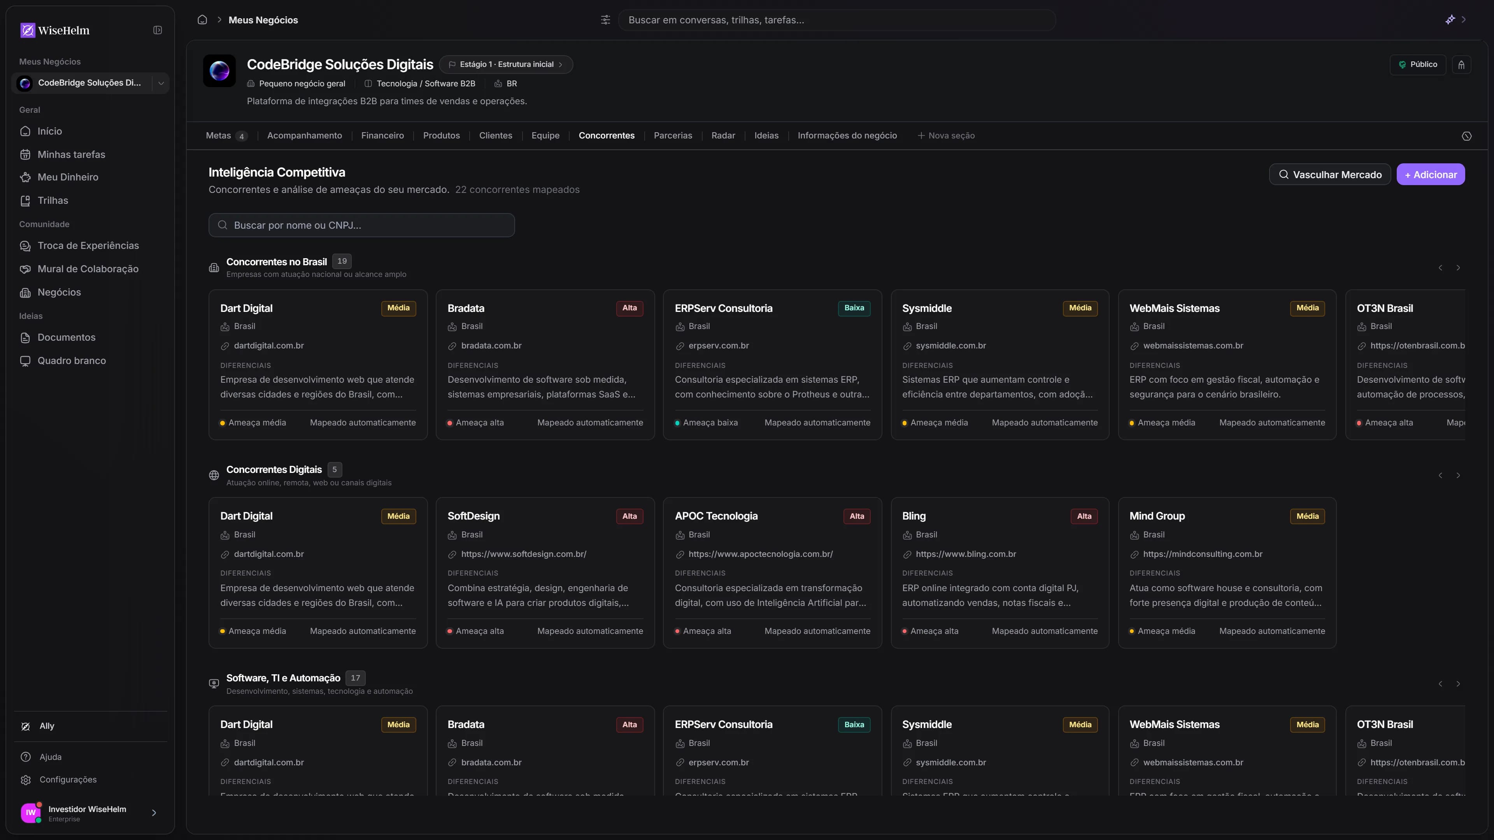Open Estágio 1 · Estrutura inicial stage chip

tap(506, 64)
